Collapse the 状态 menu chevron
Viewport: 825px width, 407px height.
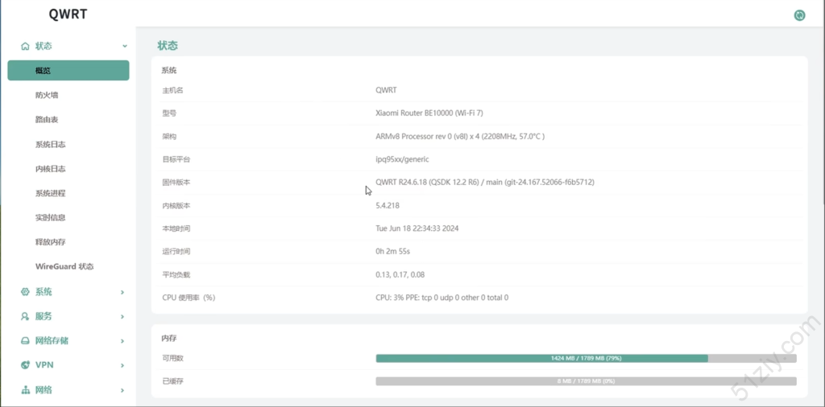click(125, 46)
